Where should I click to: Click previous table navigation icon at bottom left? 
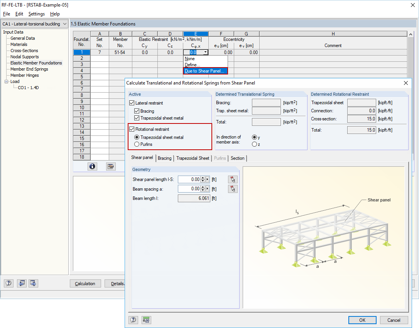[x=22, y=283]
